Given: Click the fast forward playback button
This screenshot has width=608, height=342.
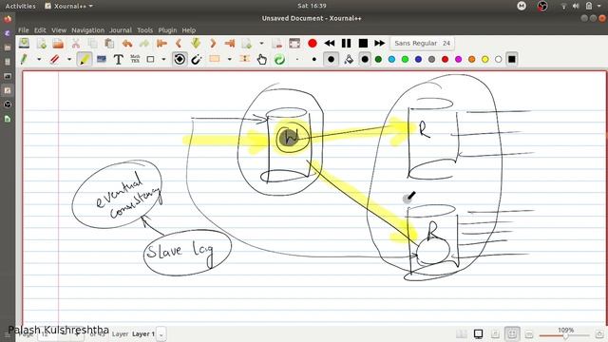Looking at the screenshot, I should [380, 43].
